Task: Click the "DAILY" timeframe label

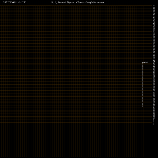Action: (22, 3)
